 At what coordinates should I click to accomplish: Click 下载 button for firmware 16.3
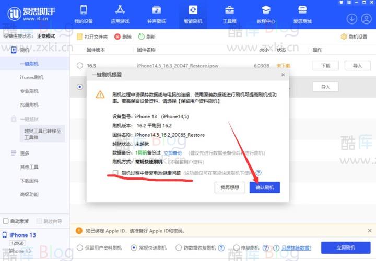[x=326, y=65]
